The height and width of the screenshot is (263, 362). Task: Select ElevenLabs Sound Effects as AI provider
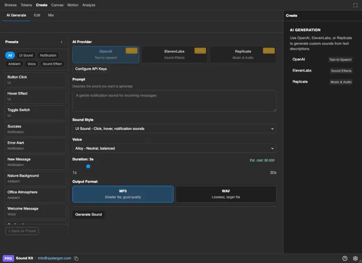(174, 54)
